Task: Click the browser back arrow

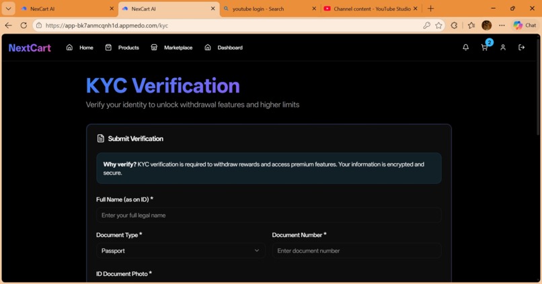Action: (x=9, y=26)
